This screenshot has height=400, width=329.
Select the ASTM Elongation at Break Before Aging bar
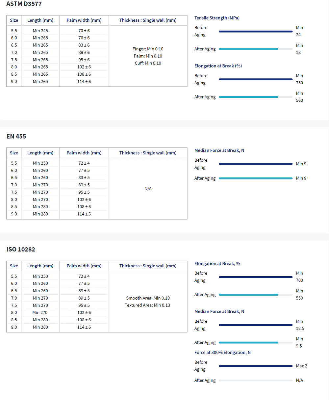(255, 79)
